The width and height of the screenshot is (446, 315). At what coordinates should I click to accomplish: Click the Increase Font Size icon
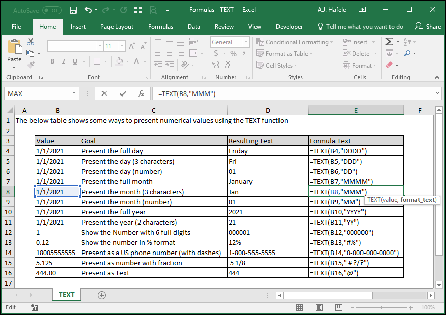(x=132, y=46)
